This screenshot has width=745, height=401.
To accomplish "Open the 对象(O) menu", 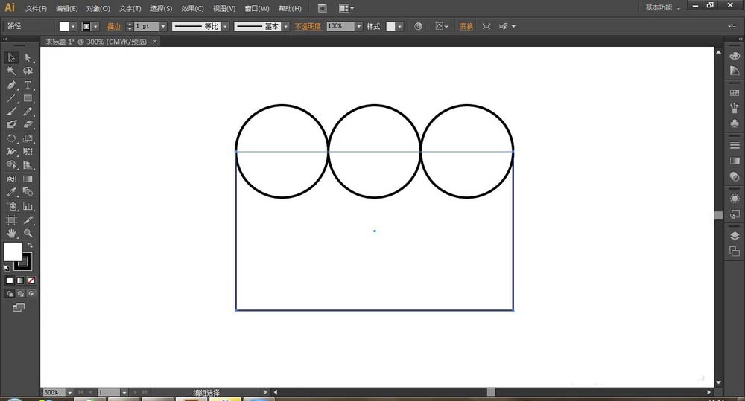I will pos(98,8).
